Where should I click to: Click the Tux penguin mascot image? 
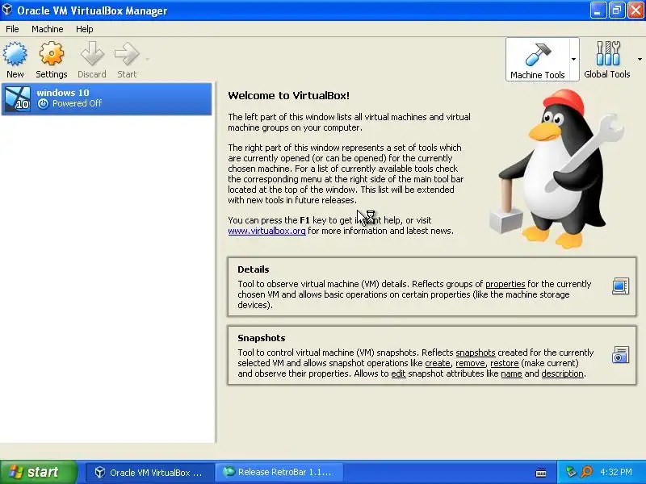click(x=557, y=169)
